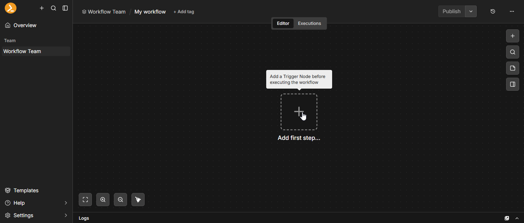Toggle the right side panel icon
This screenshot has width=524, height=223.
[513, 84]
